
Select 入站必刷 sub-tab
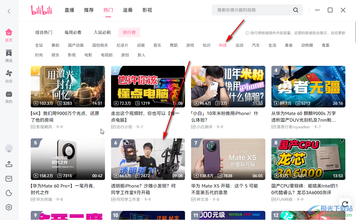(102, 32)
